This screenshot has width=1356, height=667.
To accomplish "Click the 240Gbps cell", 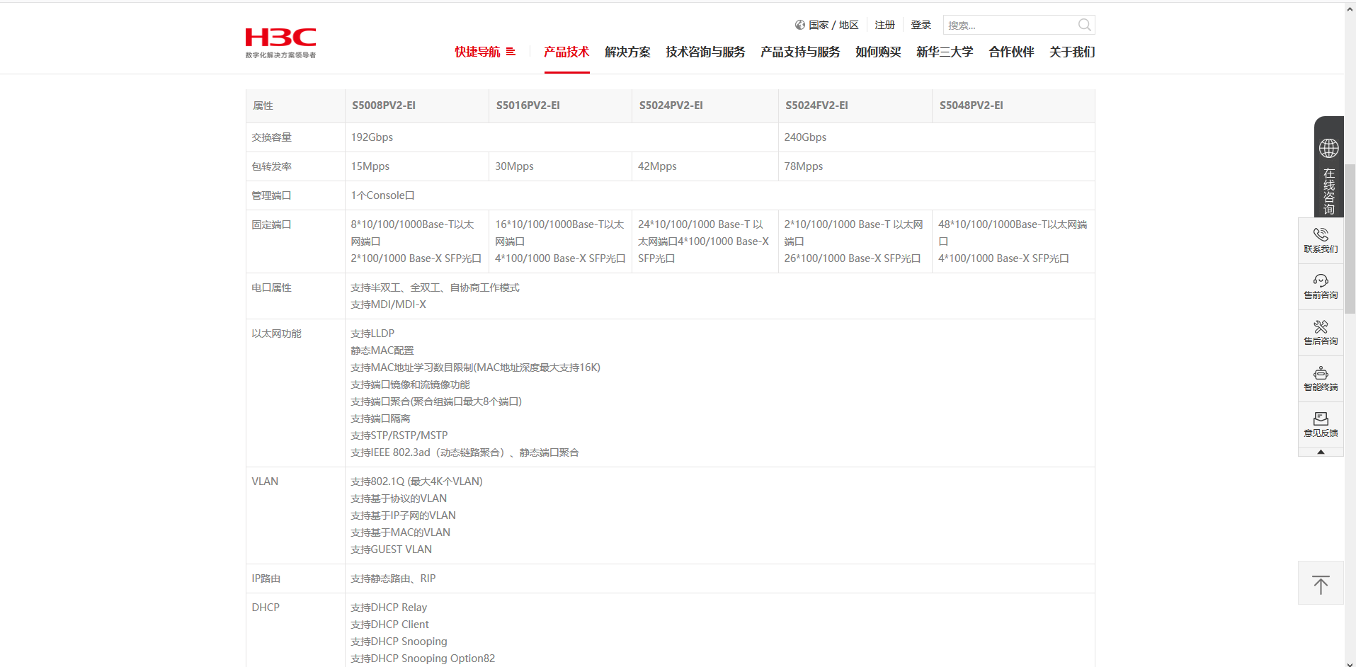I will [936, 137].
